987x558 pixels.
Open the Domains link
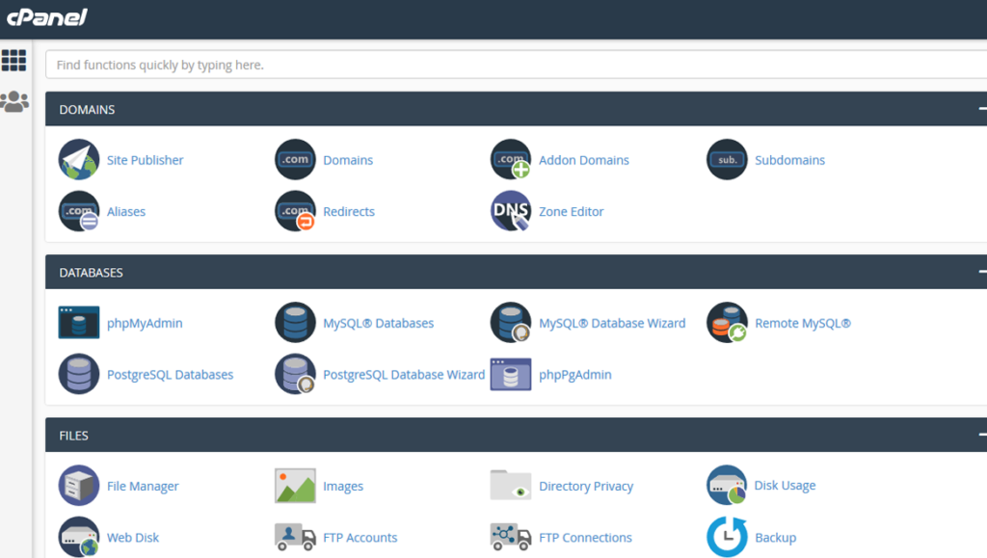pos(348,160)
